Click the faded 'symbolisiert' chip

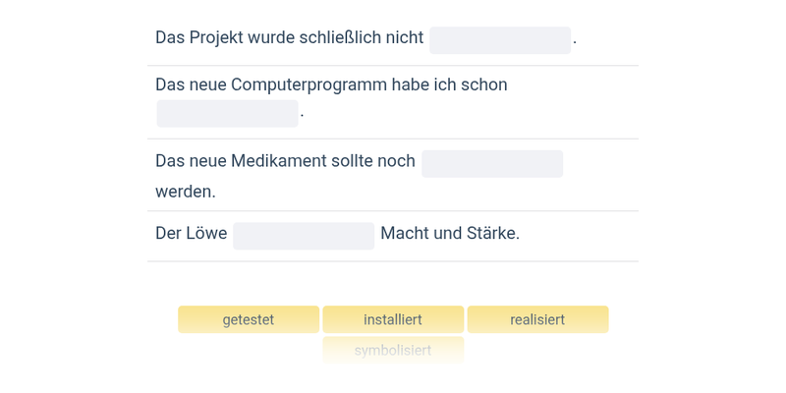point(393,350)
